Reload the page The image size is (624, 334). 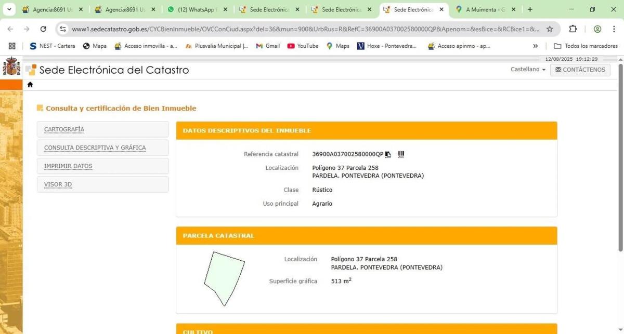click(x=43, y=29)
